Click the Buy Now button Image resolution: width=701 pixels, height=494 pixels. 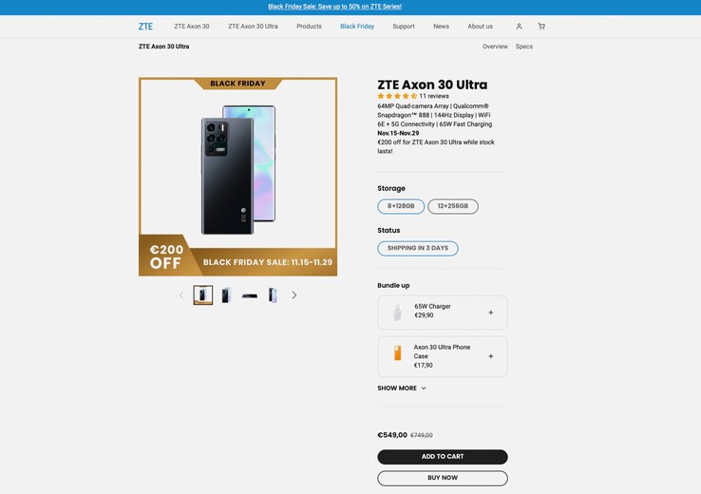pyautogui.click(x=443, y=478)
